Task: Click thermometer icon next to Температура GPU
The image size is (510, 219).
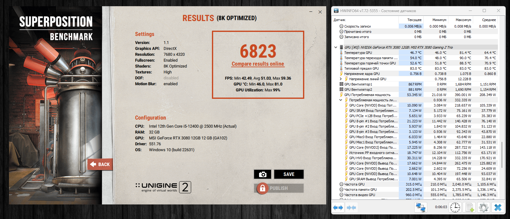Action: [x=341, y=53]
